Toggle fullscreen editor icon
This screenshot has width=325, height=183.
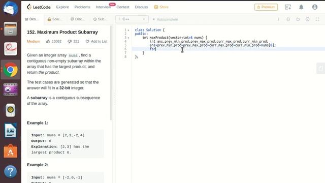[x=317, y=19]
